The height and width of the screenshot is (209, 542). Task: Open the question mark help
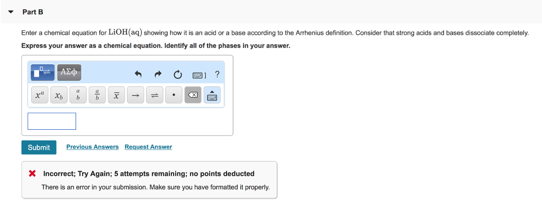[x=217, y=74]
